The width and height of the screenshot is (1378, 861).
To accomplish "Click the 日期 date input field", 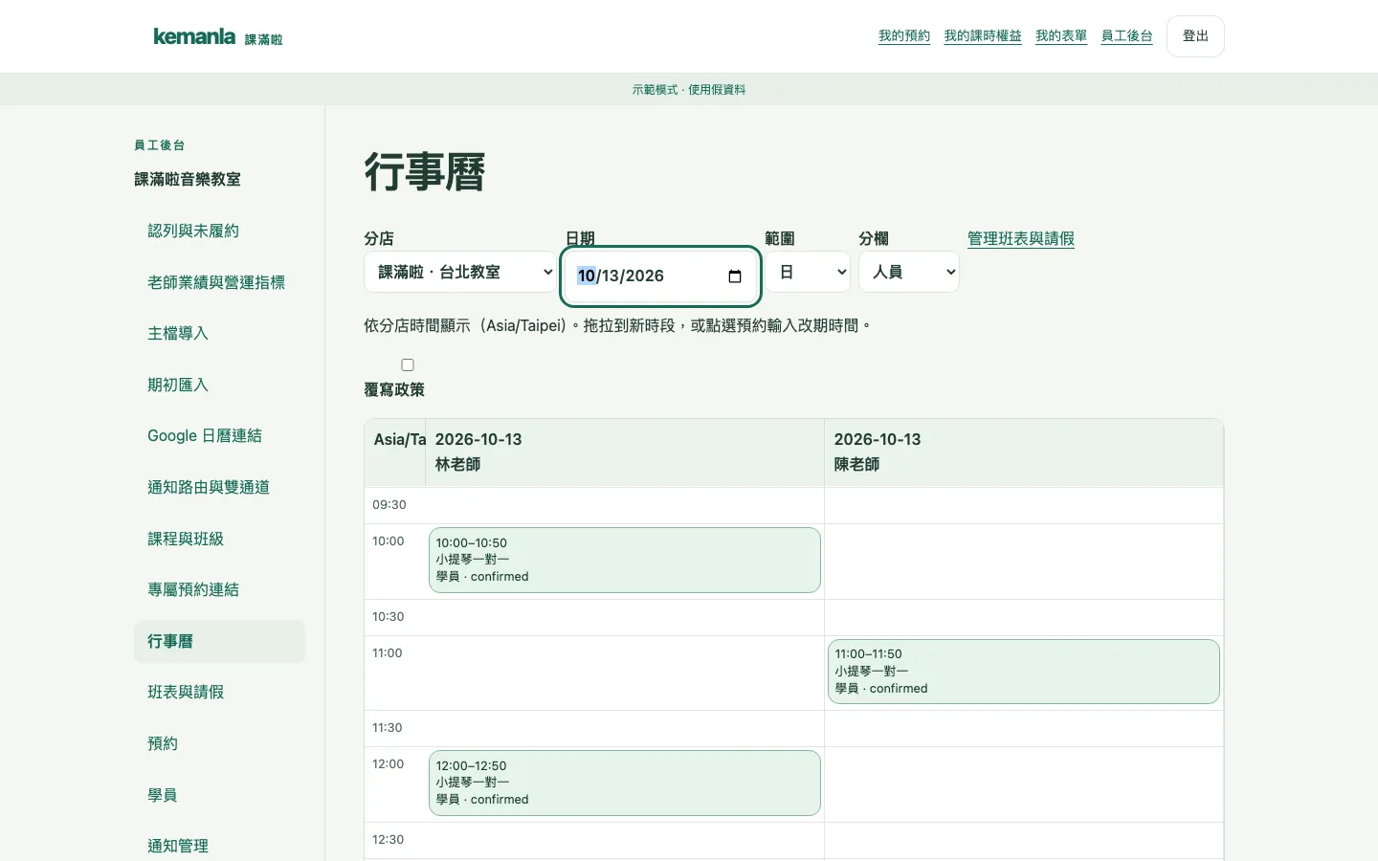I will (660, 276).
